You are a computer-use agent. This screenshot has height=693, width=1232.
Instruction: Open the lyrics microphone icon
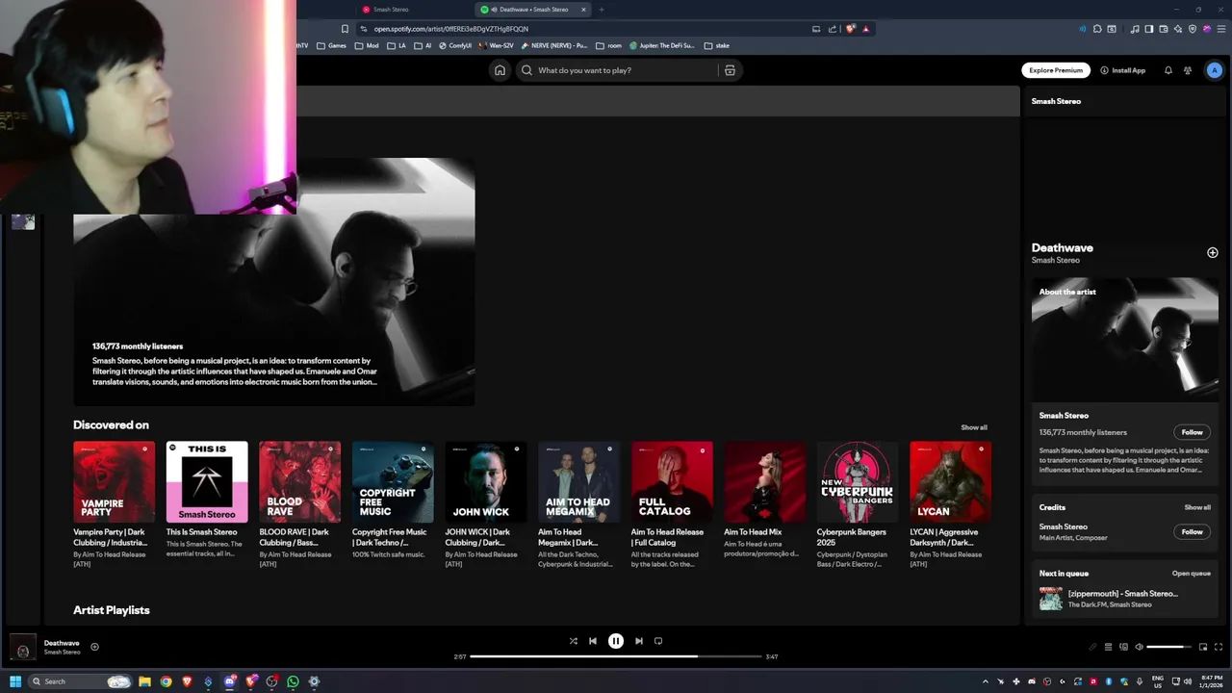point(1092,647)
